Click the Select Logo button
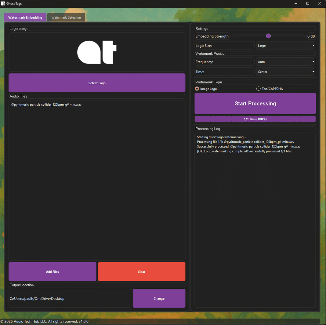 97,83
